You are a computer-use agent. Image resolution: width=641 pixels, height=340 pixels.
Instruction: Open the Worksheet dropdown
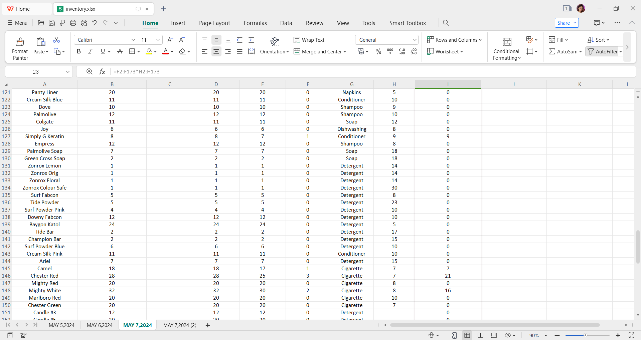445,51
